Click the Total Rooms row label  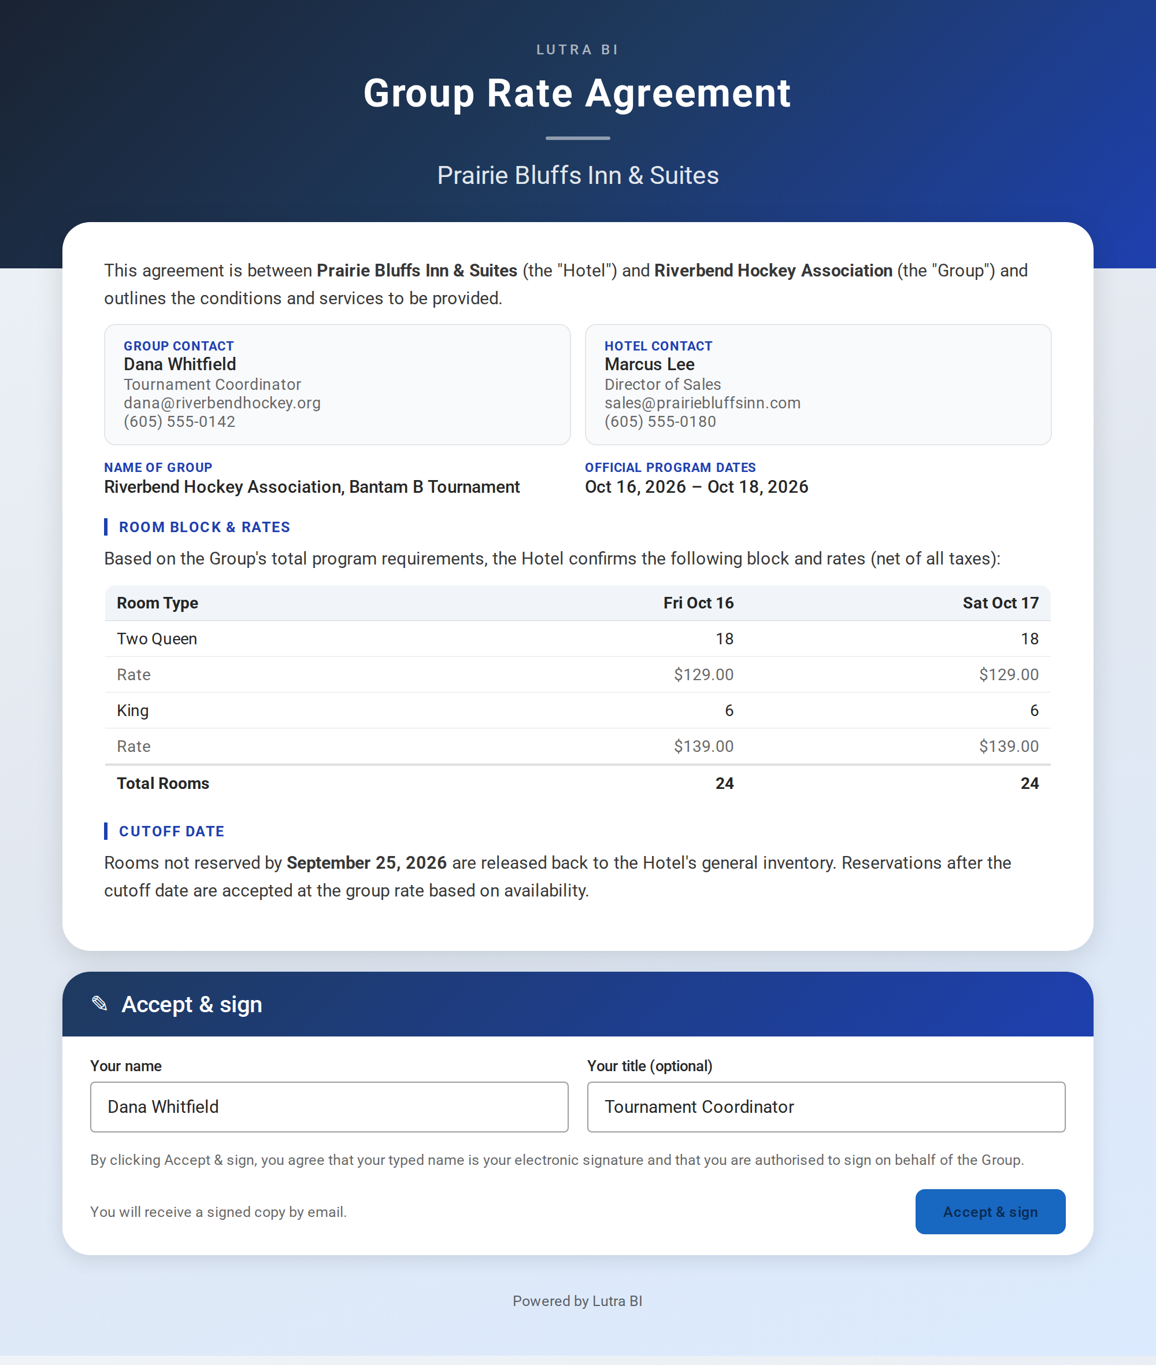[163, 784]
